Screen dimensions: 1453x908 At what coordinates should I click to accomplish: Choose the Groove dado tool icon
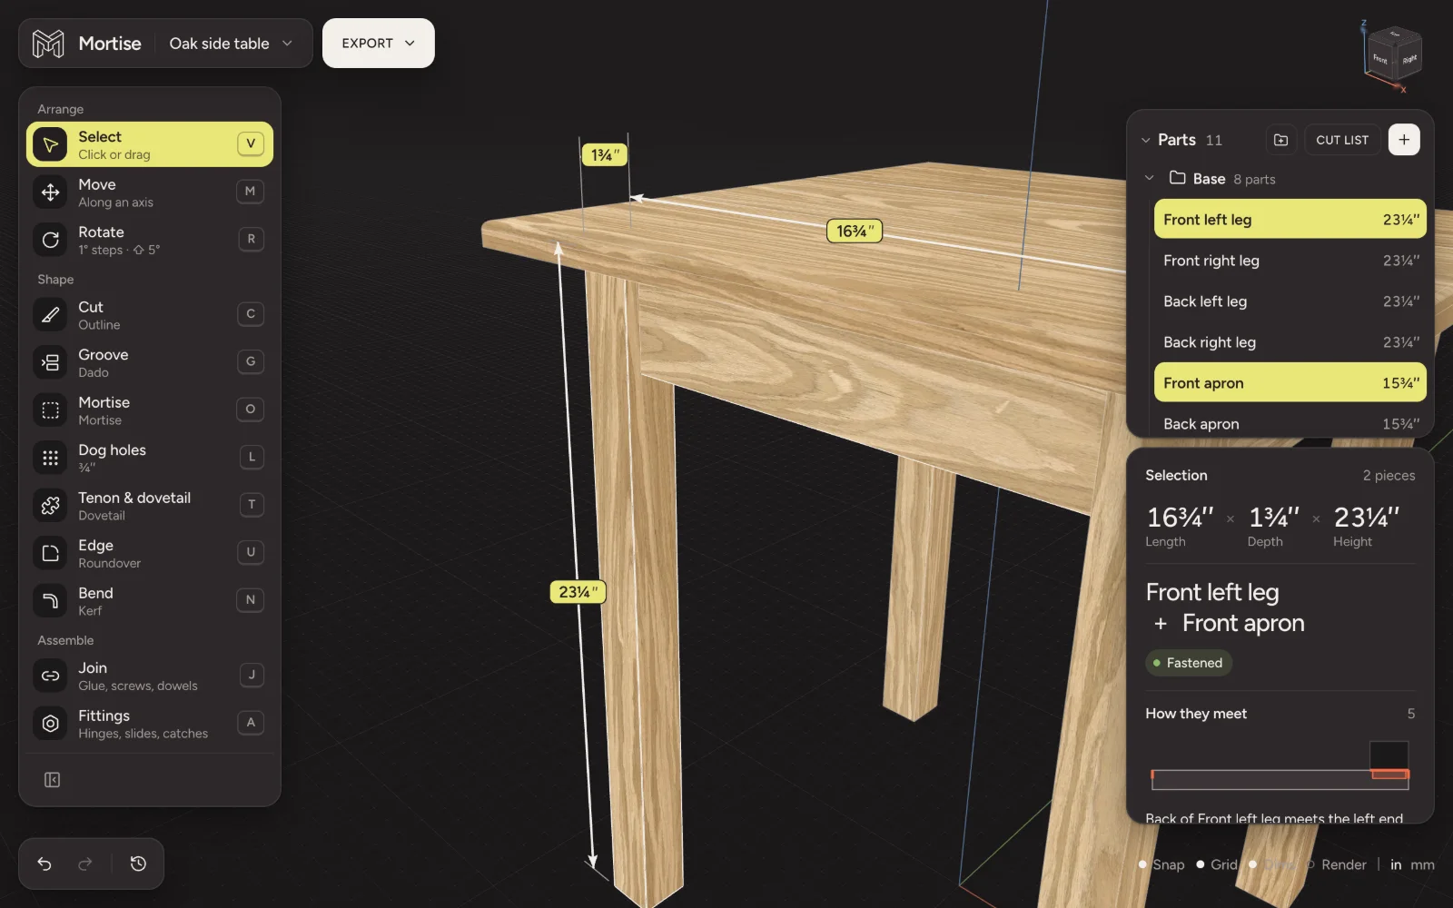coord(51,362)
